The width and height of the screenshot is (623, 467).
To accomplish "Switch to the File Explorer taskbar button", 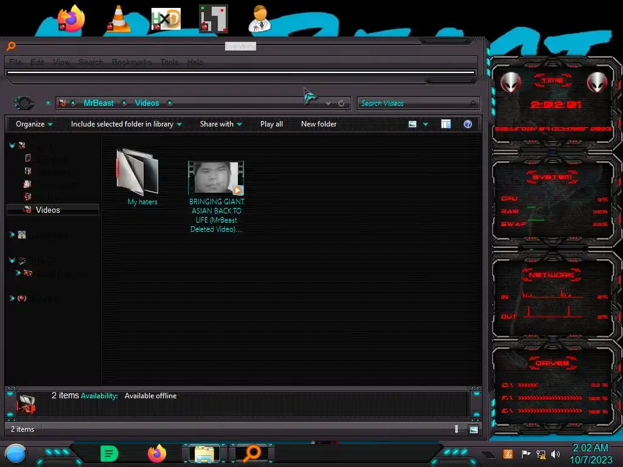I will click(x=204, y=454).
